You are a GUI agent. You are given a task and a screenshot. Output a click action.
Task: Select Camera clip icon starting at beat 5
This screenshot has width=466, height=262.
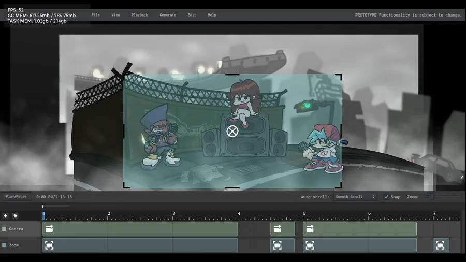[310, 229]
